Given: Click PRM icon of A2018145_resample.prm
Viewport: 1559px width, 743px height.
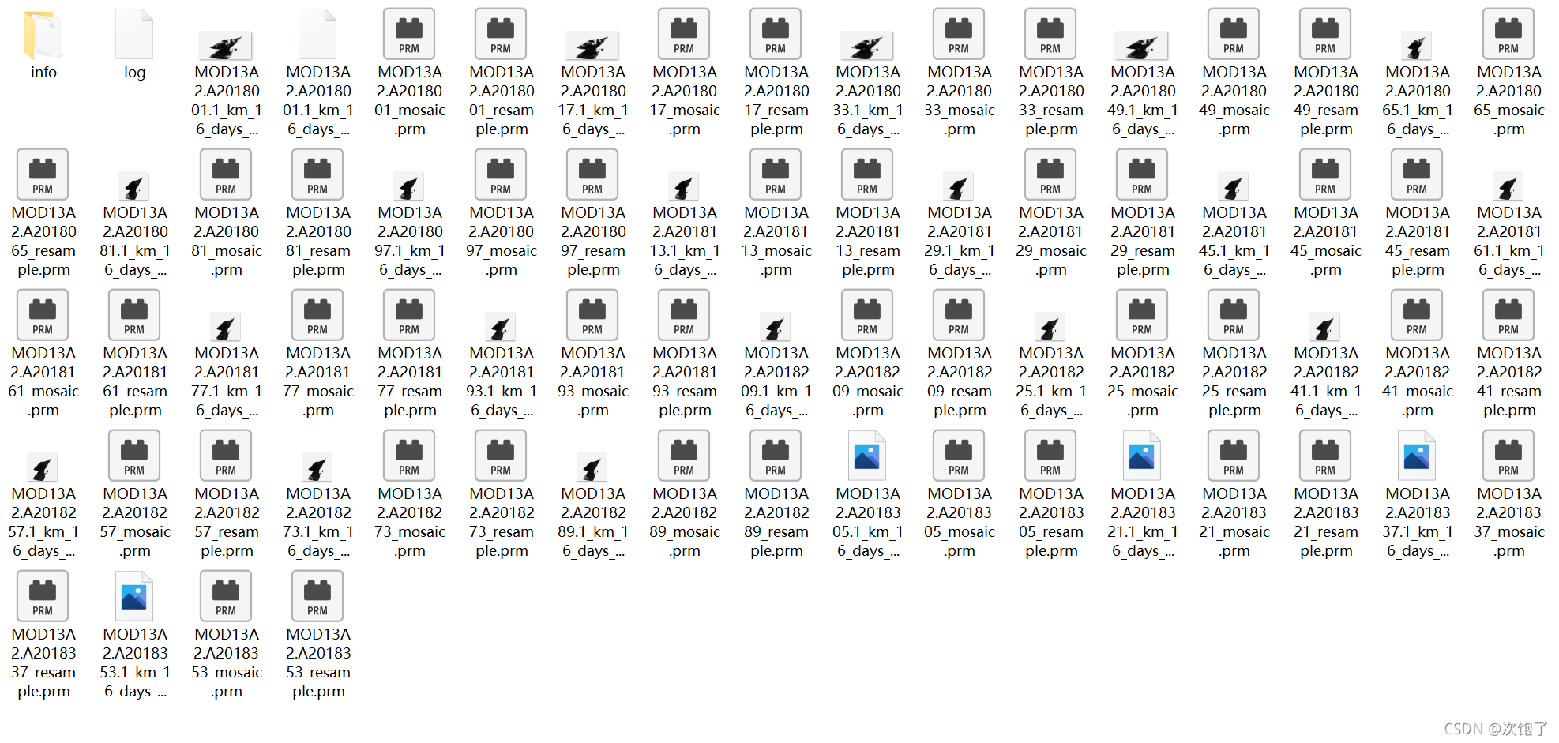Looking at the screenshot, I should [1417, 174].
